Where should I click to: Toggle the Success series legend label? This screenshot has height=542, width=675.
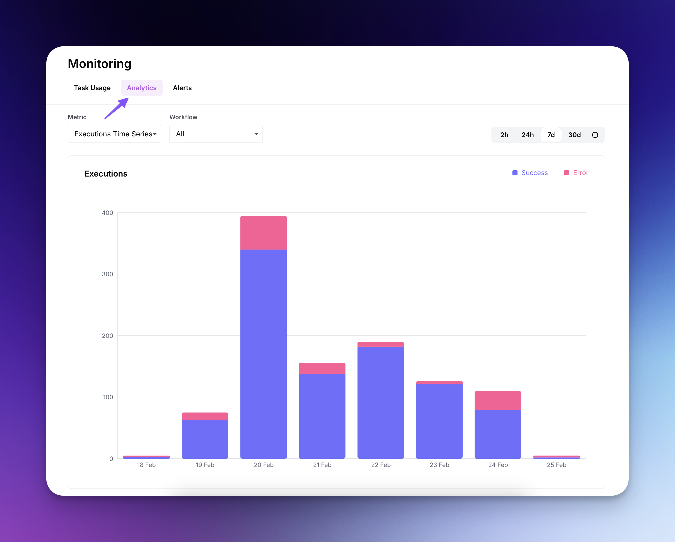click(x=534, y=173)
